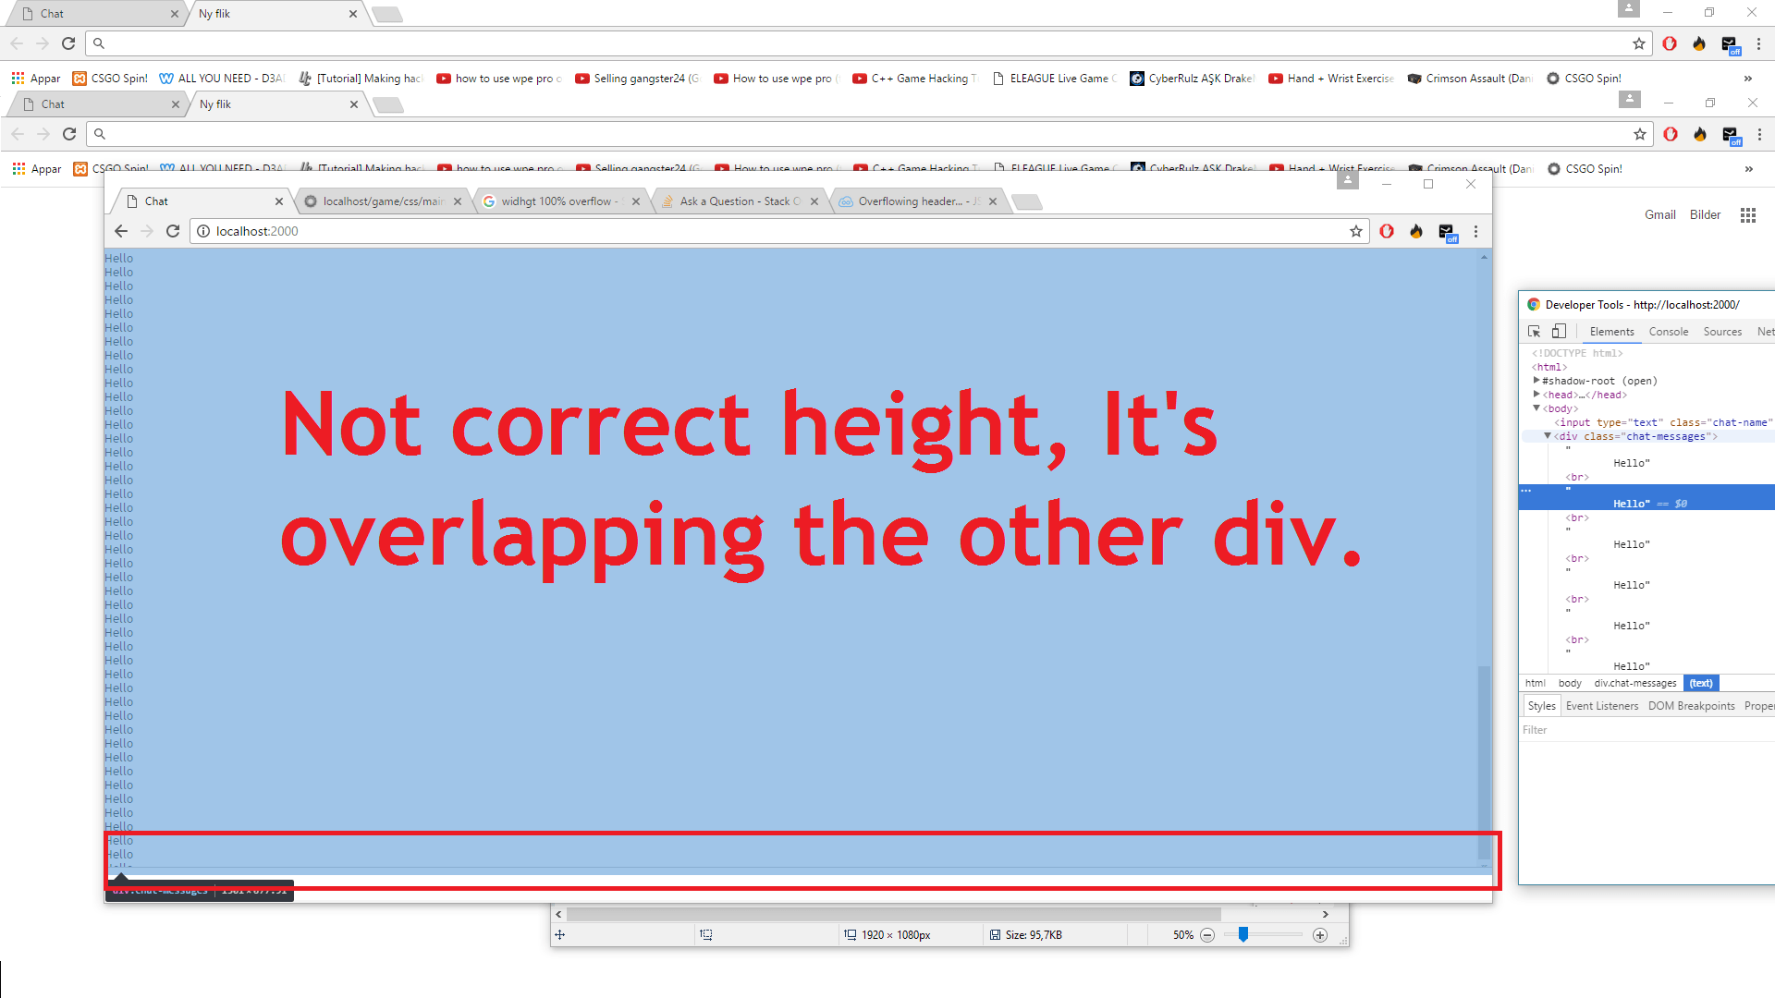Click the 50% zoom slider handle
The height and width of the screenshot is (998, 1775).
[x=1243, y=935]
